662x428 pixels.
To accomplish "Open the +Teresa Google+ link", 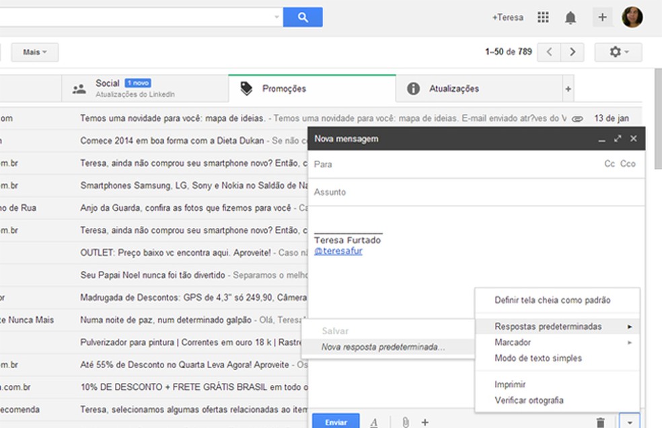I will (507, 17).
